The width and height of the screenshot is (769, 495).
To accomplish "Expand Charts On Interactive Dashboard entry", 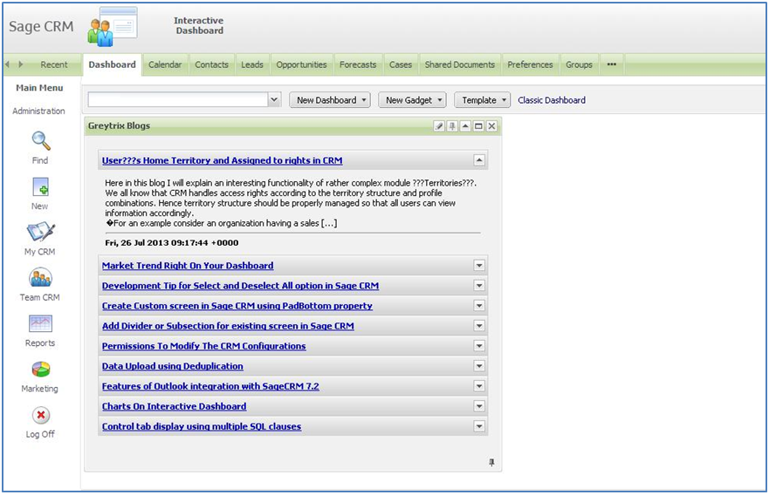I will click(479, 406).
